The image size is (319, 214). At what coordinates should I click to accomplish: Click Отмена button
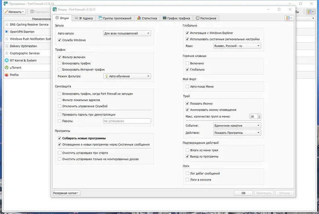point(284,193)
